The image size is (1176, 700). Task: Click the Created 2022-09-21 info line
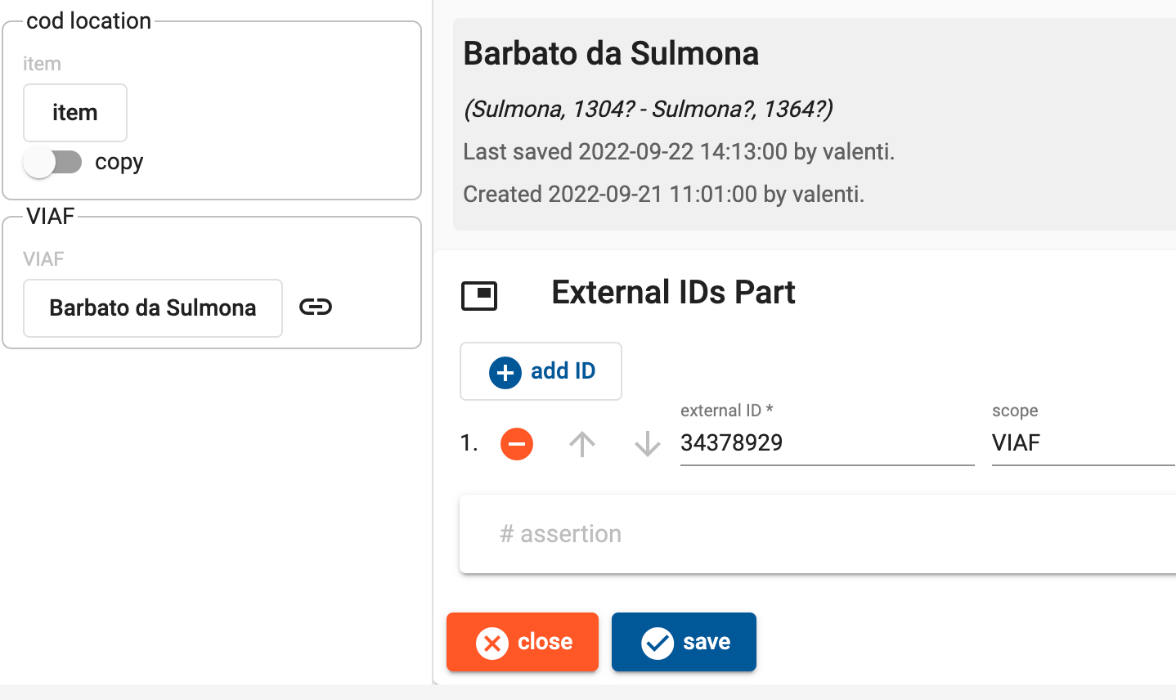pos(663,195)
